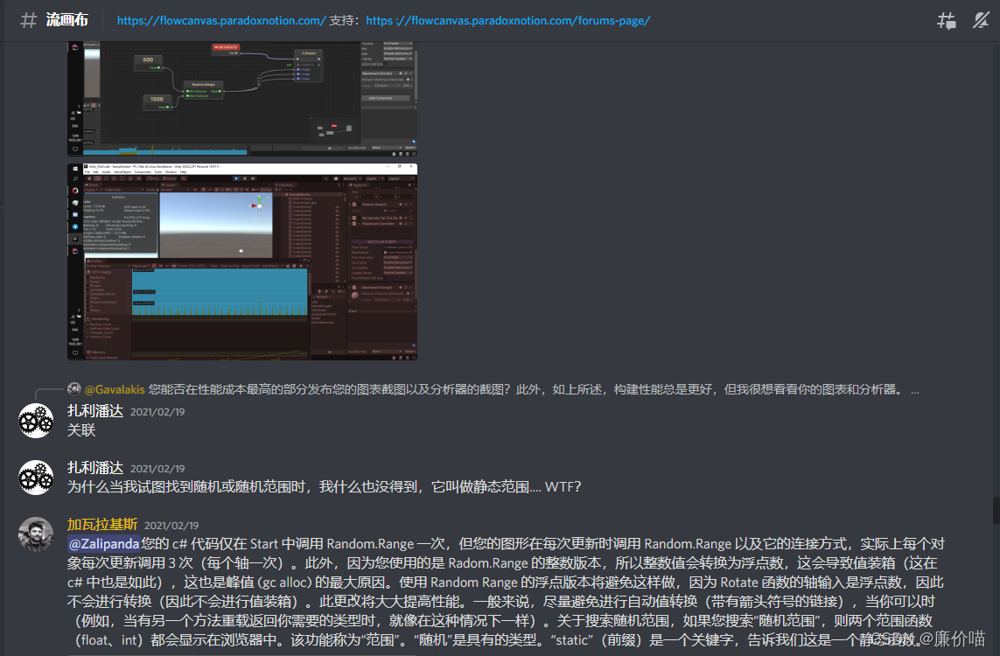Viewport: 1000px width, 656px height.
Task: Click the channel hash icon beside 流画布
Action: click(x=28, y=20)
